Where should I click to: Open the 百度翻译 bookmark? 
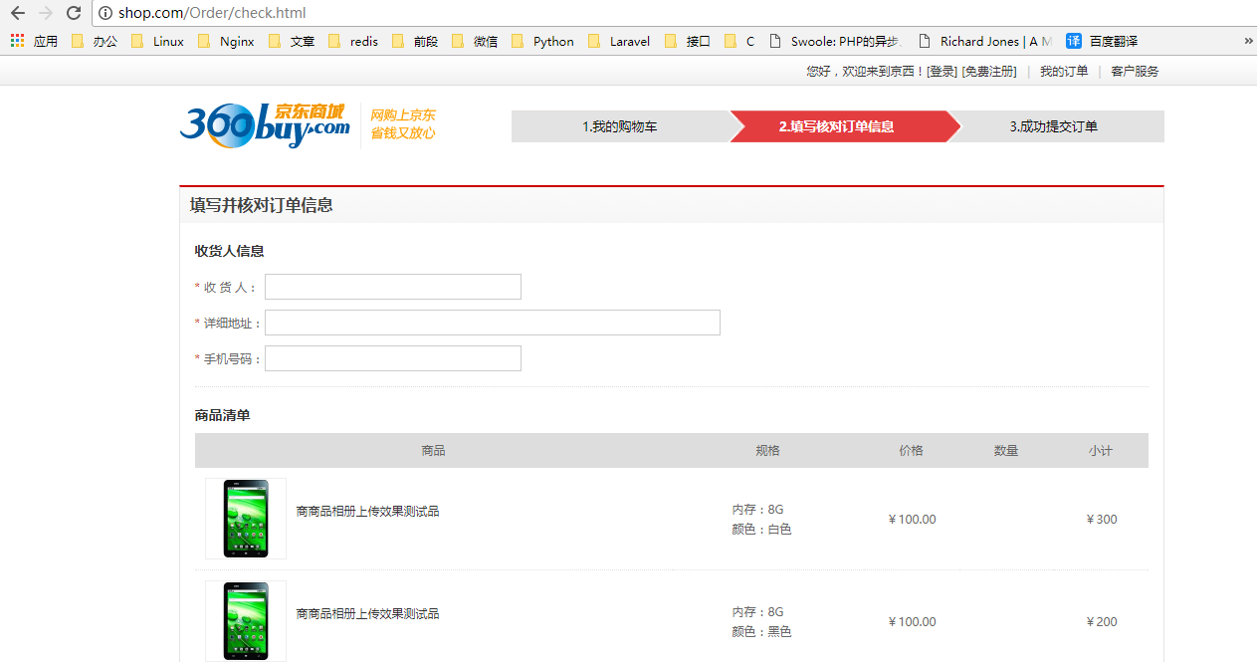click(1102, 41)
